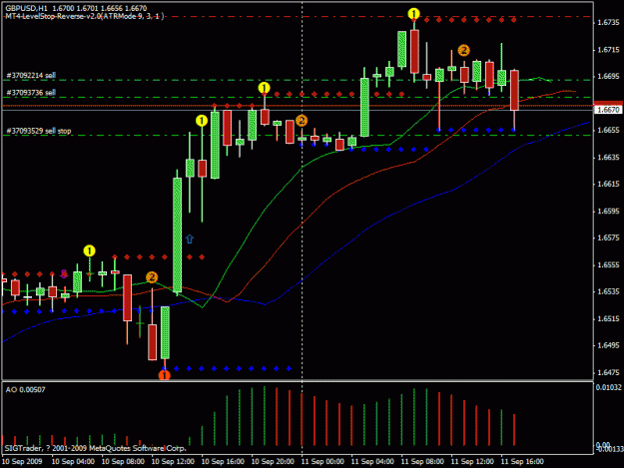Click price level 1.6495 on the axis
624x468 pixels.
pos(609,345)
